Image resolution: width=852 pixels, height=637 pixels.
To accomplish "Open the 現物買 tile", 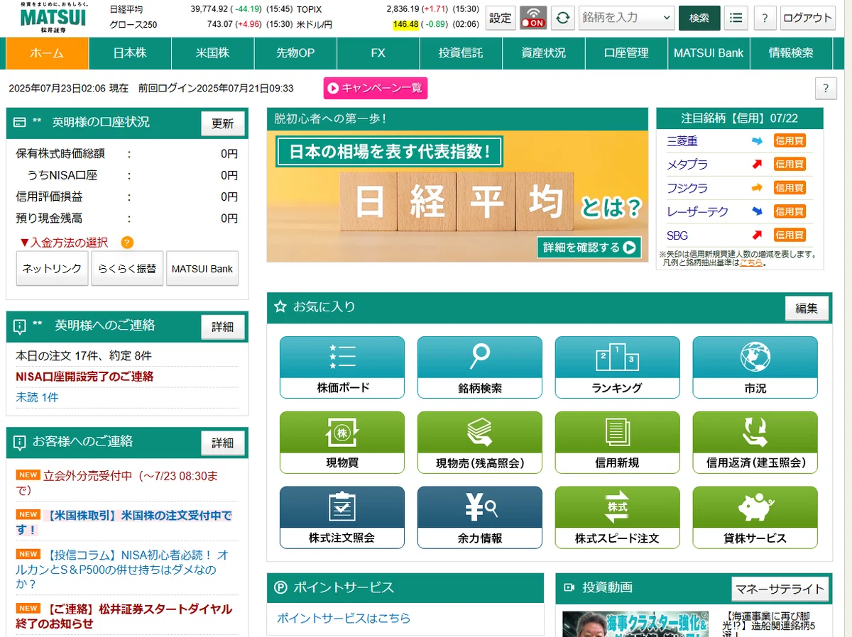I will point(342,442).
